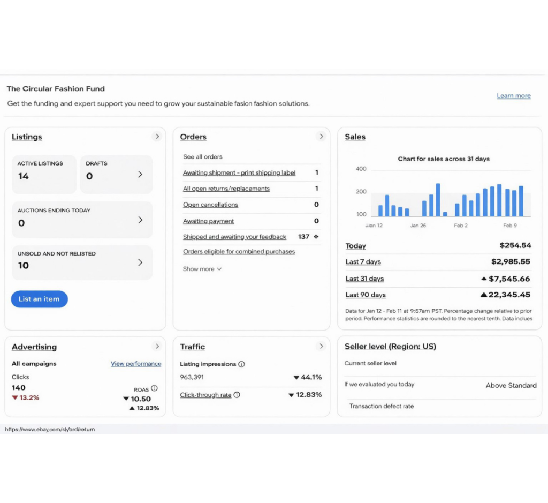Open the Traffic panel chevron arrow
Viewport: 548px width, 503px height.
[321, 346]
